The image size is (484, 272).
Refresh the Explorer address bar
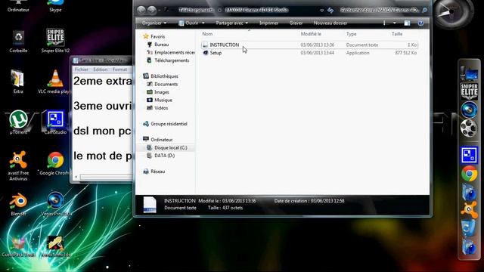click(330, 11)
